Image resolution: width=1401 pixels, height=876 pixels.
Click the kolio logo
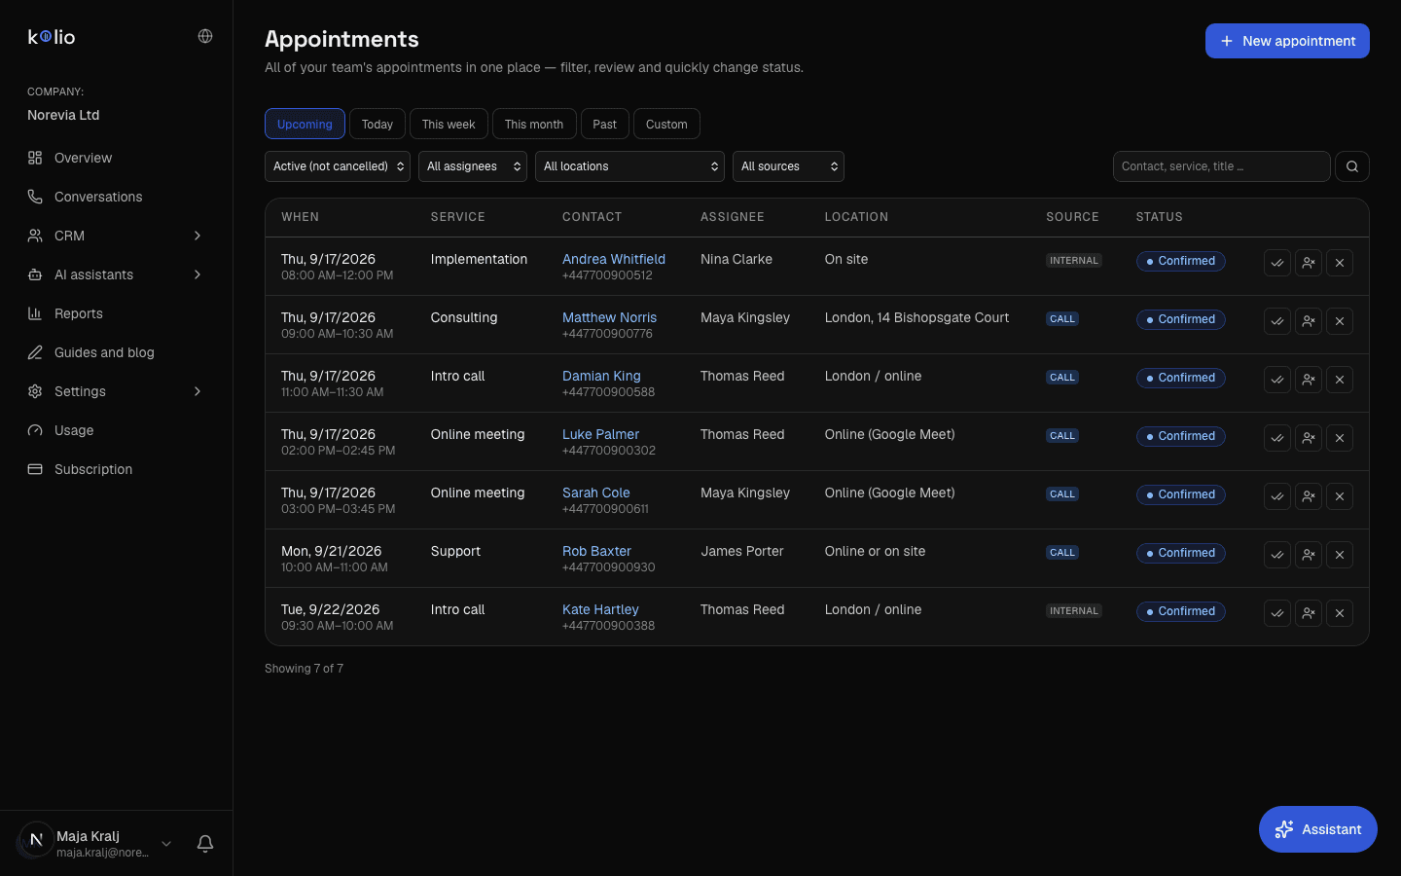[52, 37]
